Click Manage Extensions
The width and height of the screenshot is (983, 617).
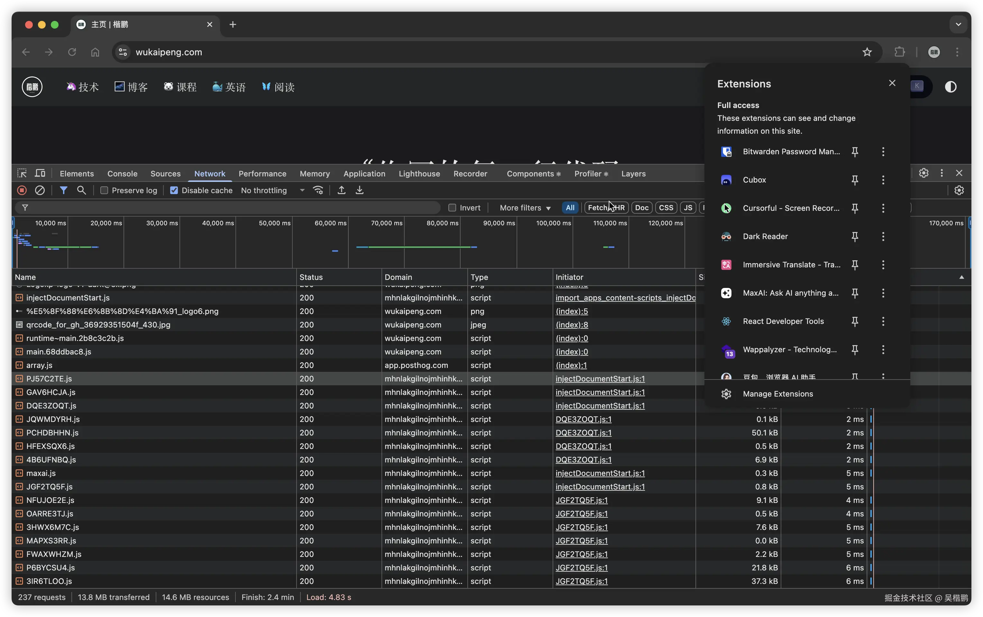point(778,394)
